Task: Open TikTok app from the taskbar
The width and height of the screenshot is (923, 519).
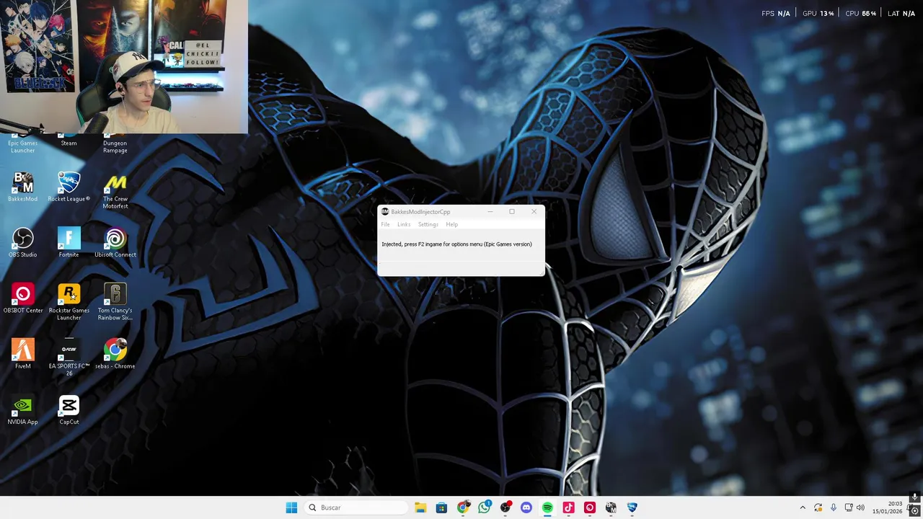Action: 568,507
